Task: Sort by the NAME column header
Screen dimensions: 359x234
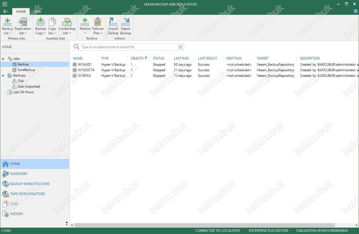Action: (x=78, y=58)
